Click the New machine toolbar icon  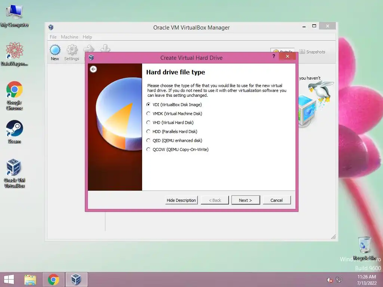(x=55, y=52)
